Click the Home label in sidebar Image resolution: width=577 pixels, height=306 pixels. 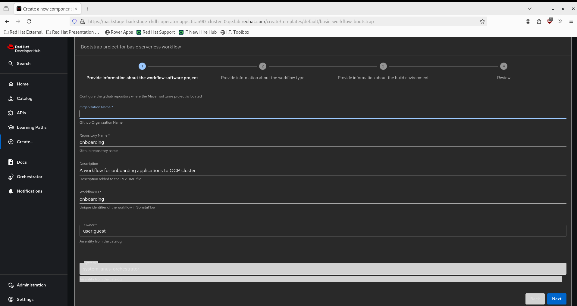coord(23,84)
